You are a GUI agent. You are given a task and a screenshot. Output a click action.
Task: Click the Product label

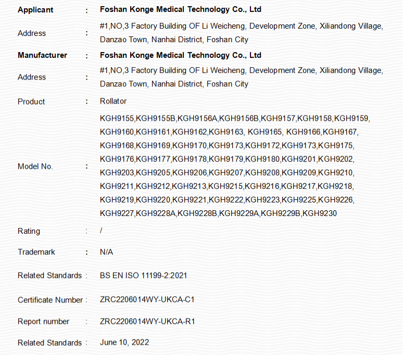coord(31,102)
